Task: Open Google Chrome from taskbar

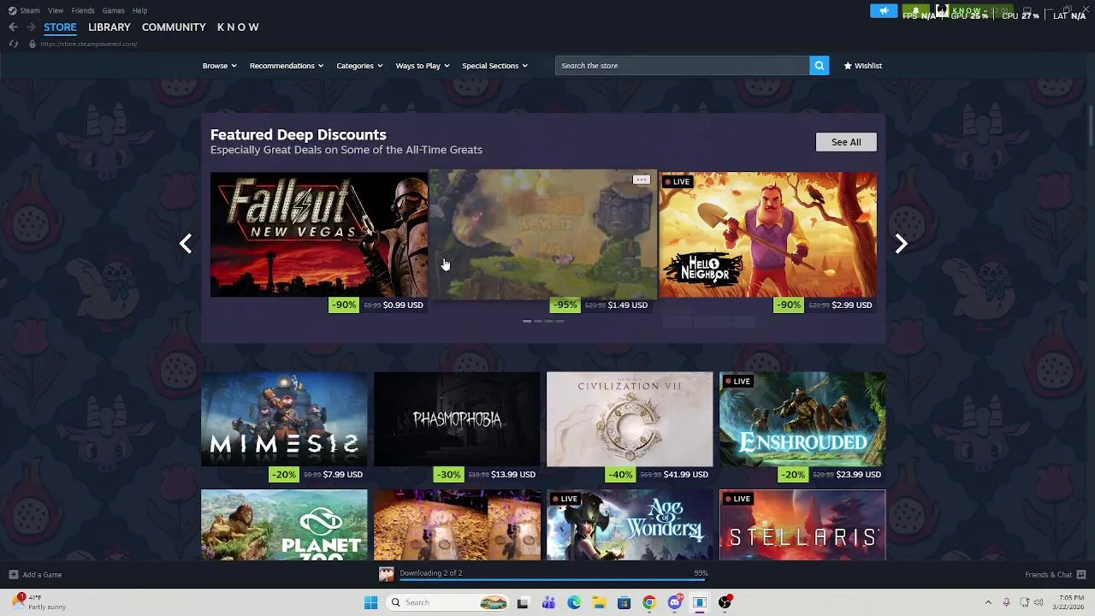Action: 649,602
